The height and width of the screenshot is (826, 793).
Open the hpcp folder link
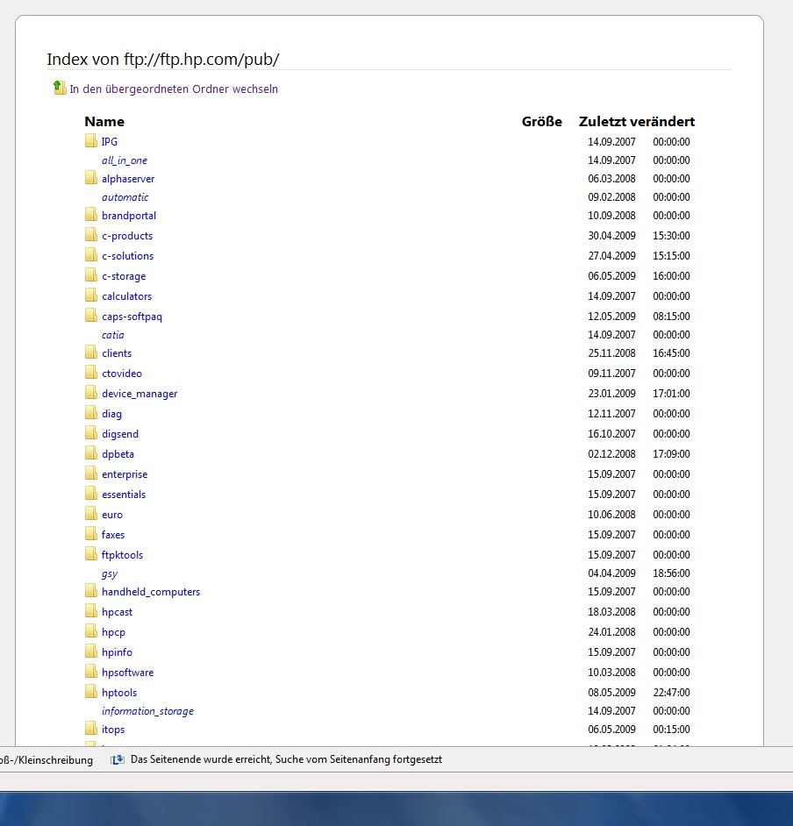[x=113, y=632]
